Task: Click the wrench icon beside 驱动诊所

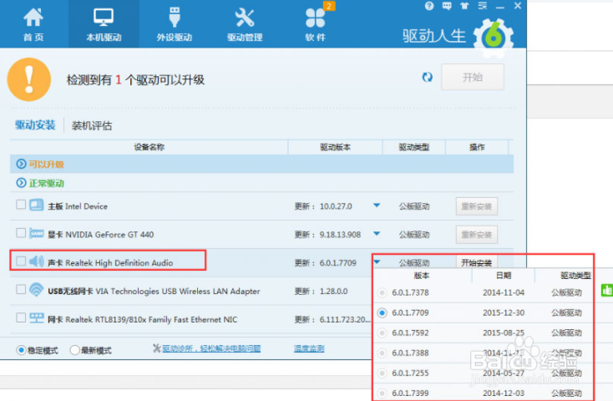Action: [157, 348]
